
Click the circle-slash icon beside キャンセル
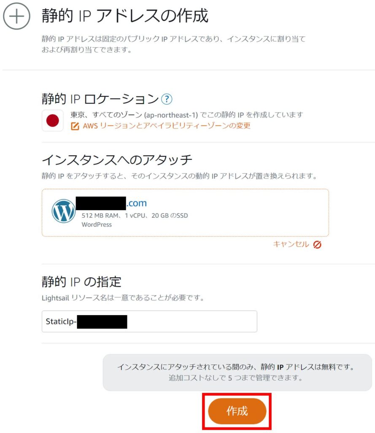[x=317, y=244]
